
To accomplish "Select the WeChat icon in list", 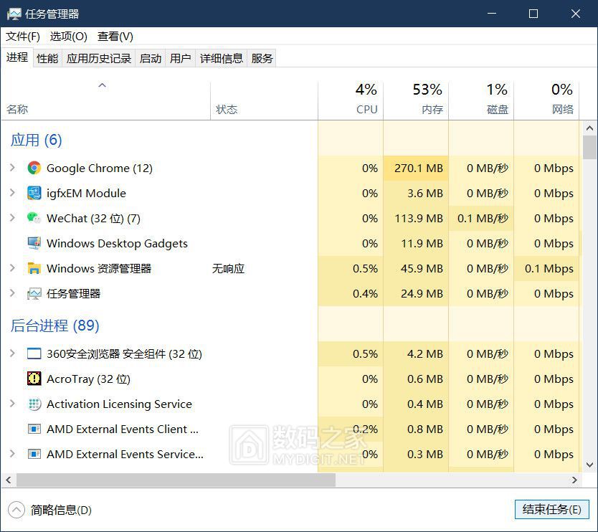I will tap(34, 219).
